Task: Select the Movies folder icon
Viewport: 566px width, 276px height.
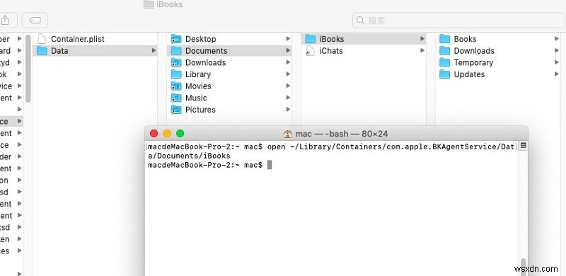Action: coord(175,86)
